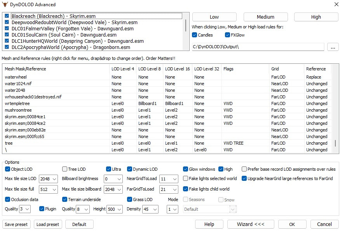This screenshot has width=340, height=231.
Task: Load the Medium preset rules
Action: pyautogui.click(x=266, y=17)
